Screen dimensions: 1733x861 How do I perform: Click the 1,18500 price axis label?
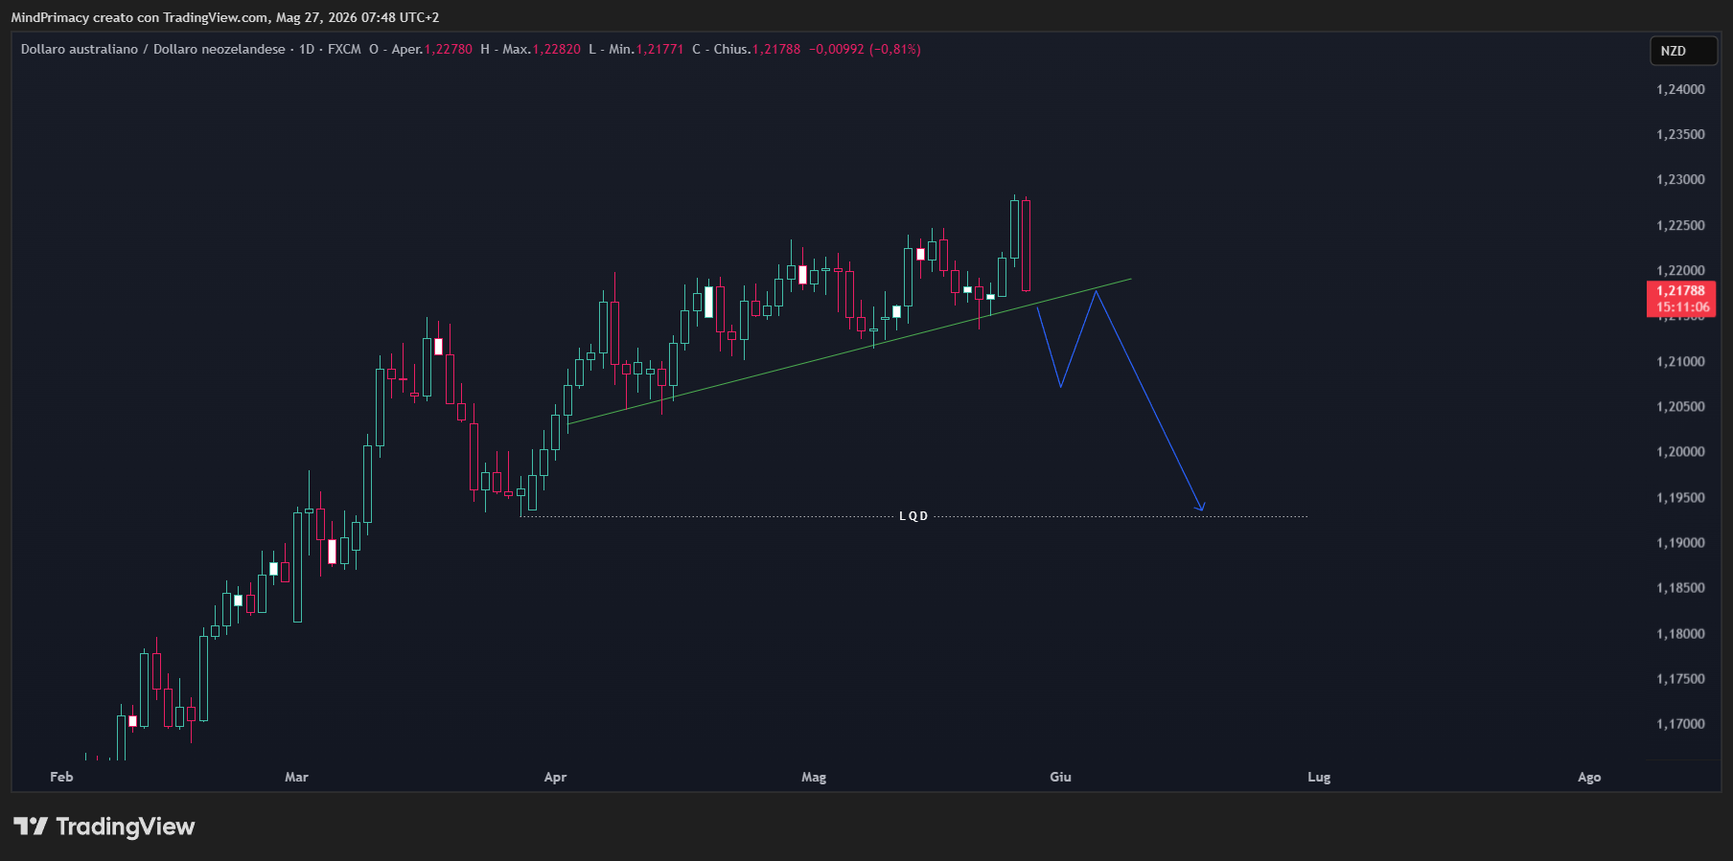(1680, 587)
